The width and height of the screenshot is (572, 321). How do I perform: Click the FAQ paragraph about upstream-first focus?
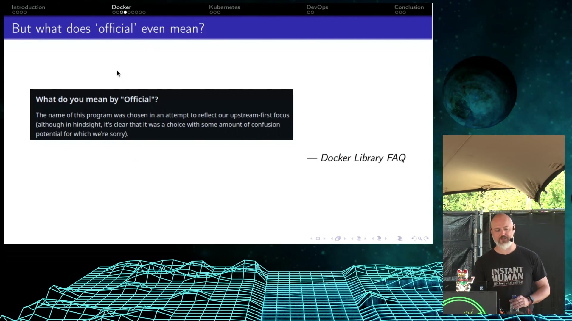(162, 125)
